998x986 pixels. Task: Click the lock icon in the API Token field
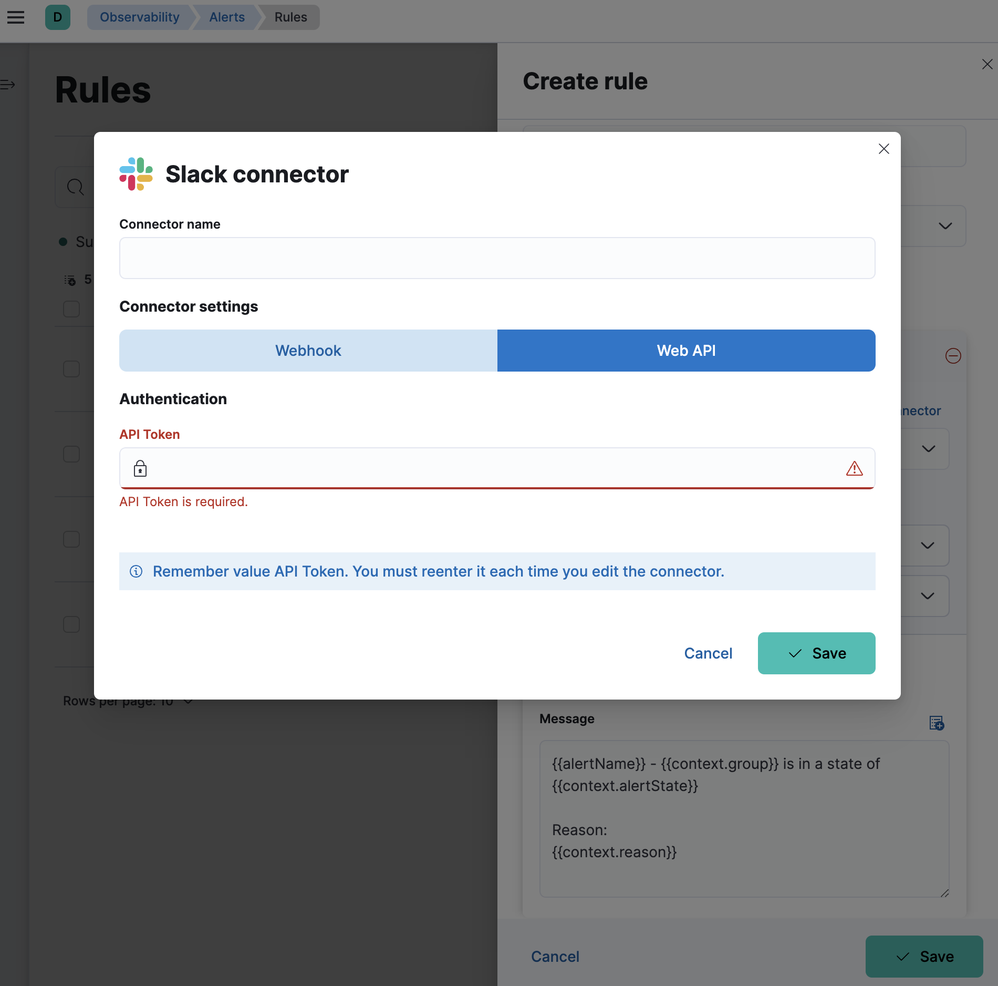tap(140, 468)
